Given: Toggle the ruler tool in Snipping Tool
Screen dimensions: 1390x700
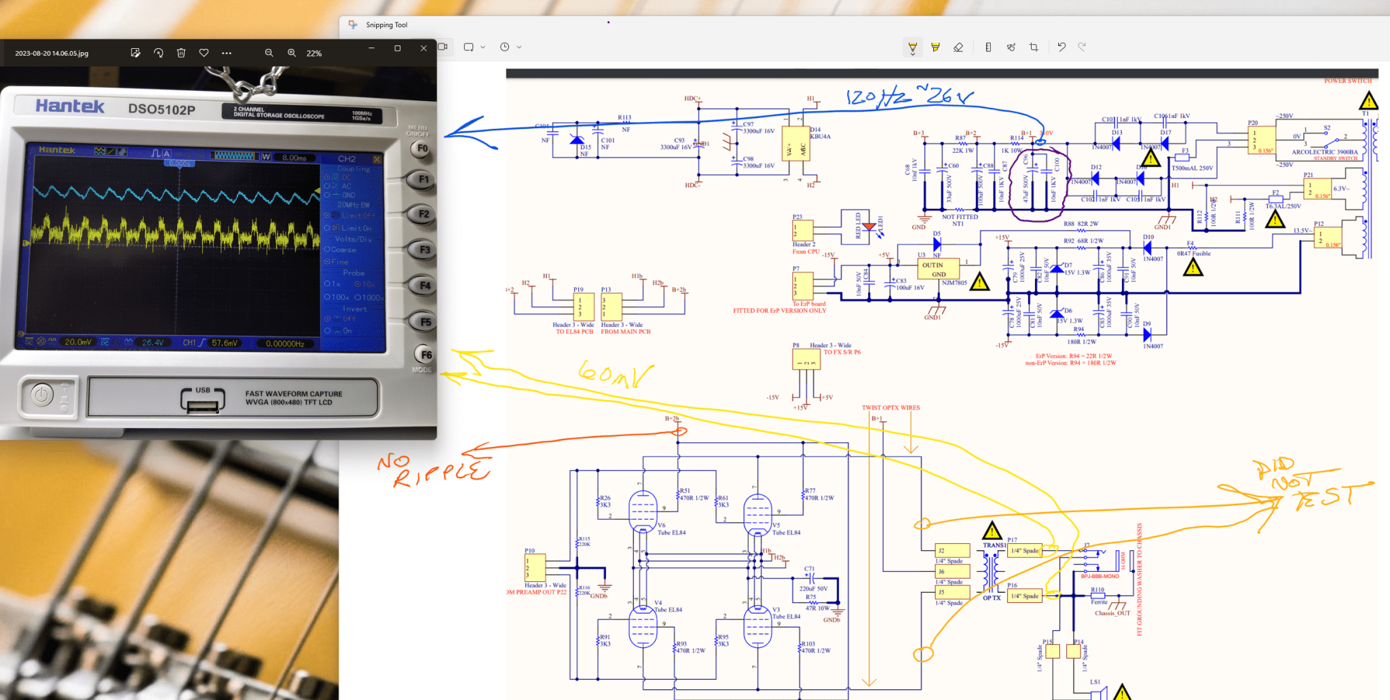Looking at the screenshot, I should (x=988, y=47).
